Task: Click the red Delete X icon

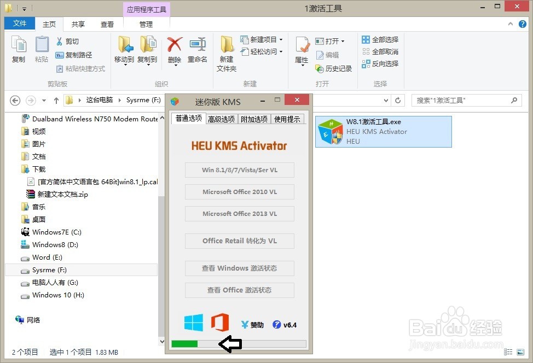Action: tap(175, 45)
